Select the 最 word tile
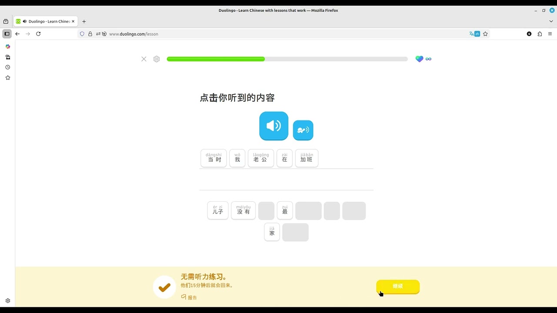Viewport: 557px width, 313px height. tap(285, 210)
